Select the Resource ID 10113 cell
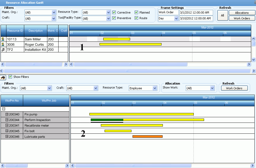 (x=15, y=39)
